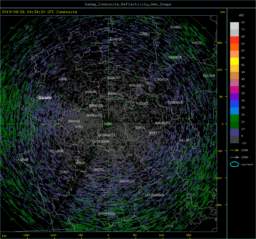Viewport: 256px width, 239px height.
Task: Select the red 65 dBZ color swatch
Action: click(x=234, y=40)
